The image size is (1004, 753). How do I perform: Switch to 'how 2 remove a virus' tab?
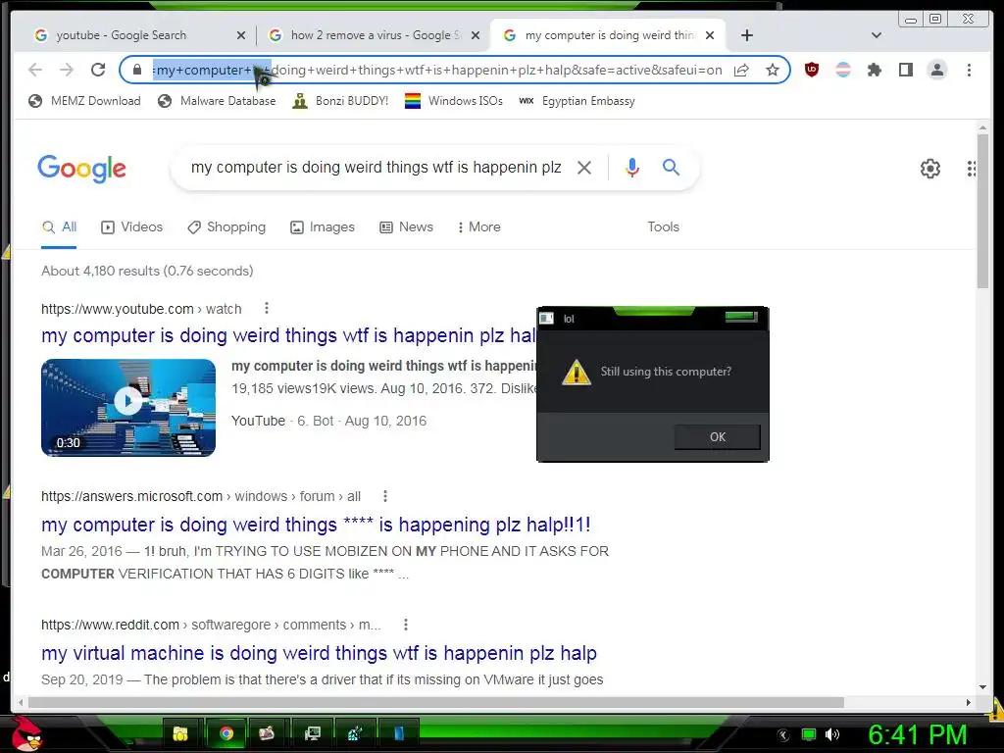coord(376,35)
